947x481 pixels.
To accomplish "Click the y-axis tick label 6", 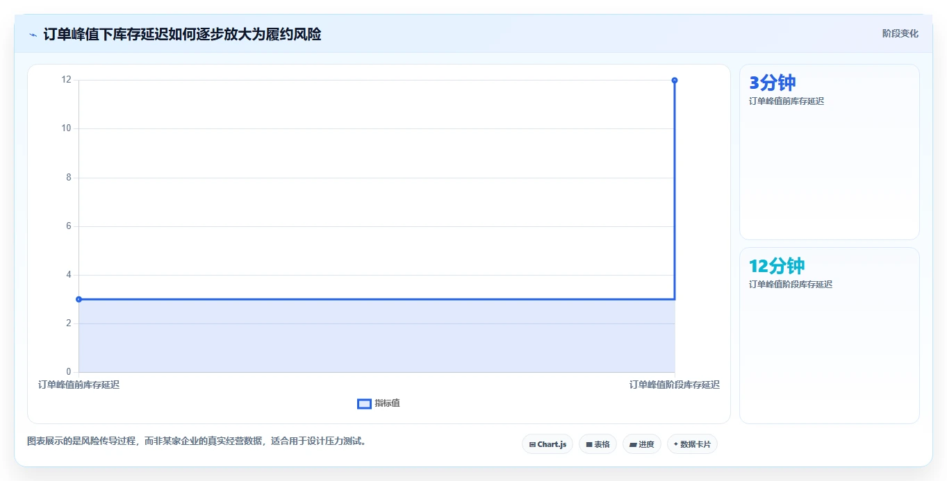I will click(69, 226).
